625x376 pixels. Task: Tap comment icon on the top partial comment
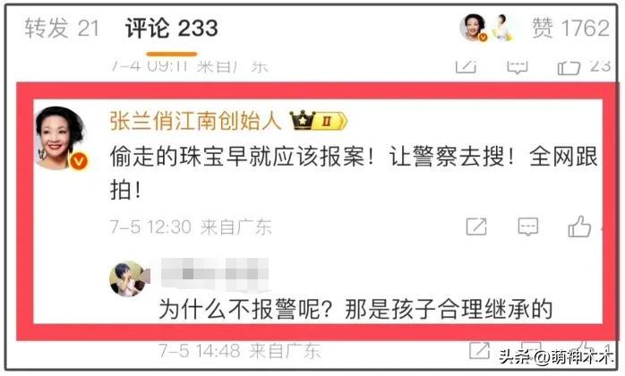click(518, 67)
